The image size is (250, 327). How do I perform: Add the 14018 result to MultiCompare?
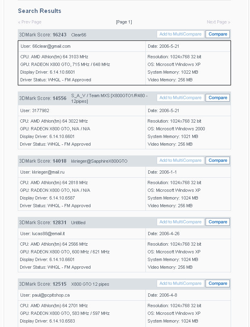pyautogui.click(x=180, y=161)
